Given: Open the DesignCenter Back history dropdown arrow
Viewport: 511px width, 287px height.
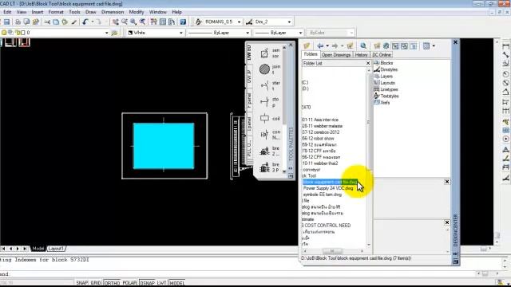Looking at the screenshot, I should tap(327, 46).
